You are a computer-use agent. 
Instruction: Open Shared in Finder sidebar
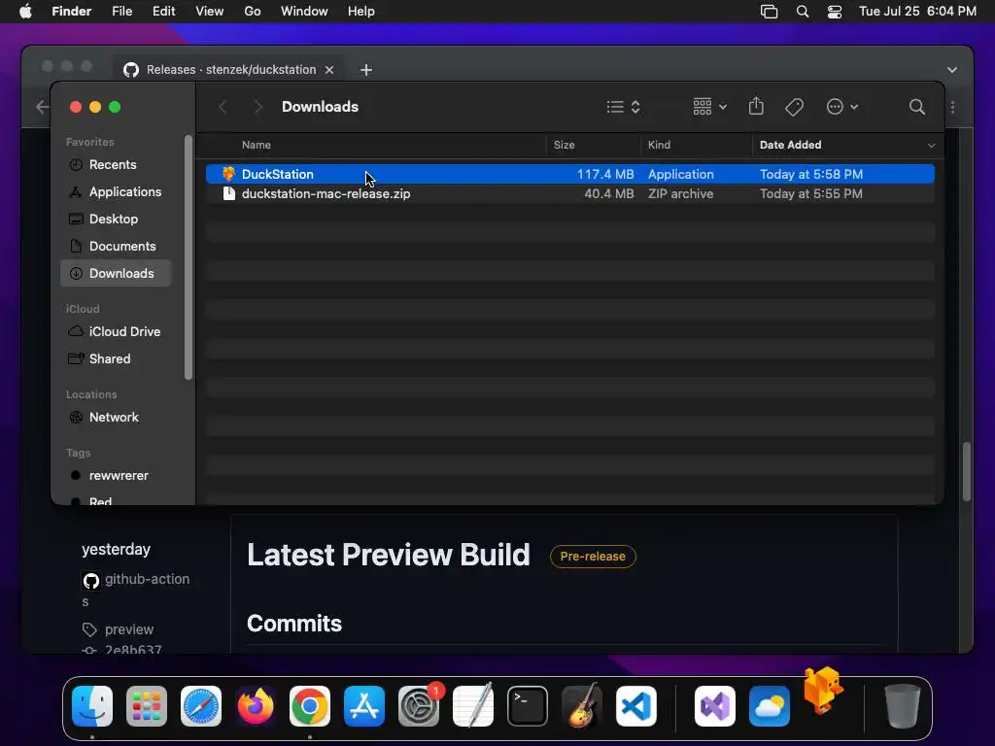pyautogui.click(x=116, y=359)
